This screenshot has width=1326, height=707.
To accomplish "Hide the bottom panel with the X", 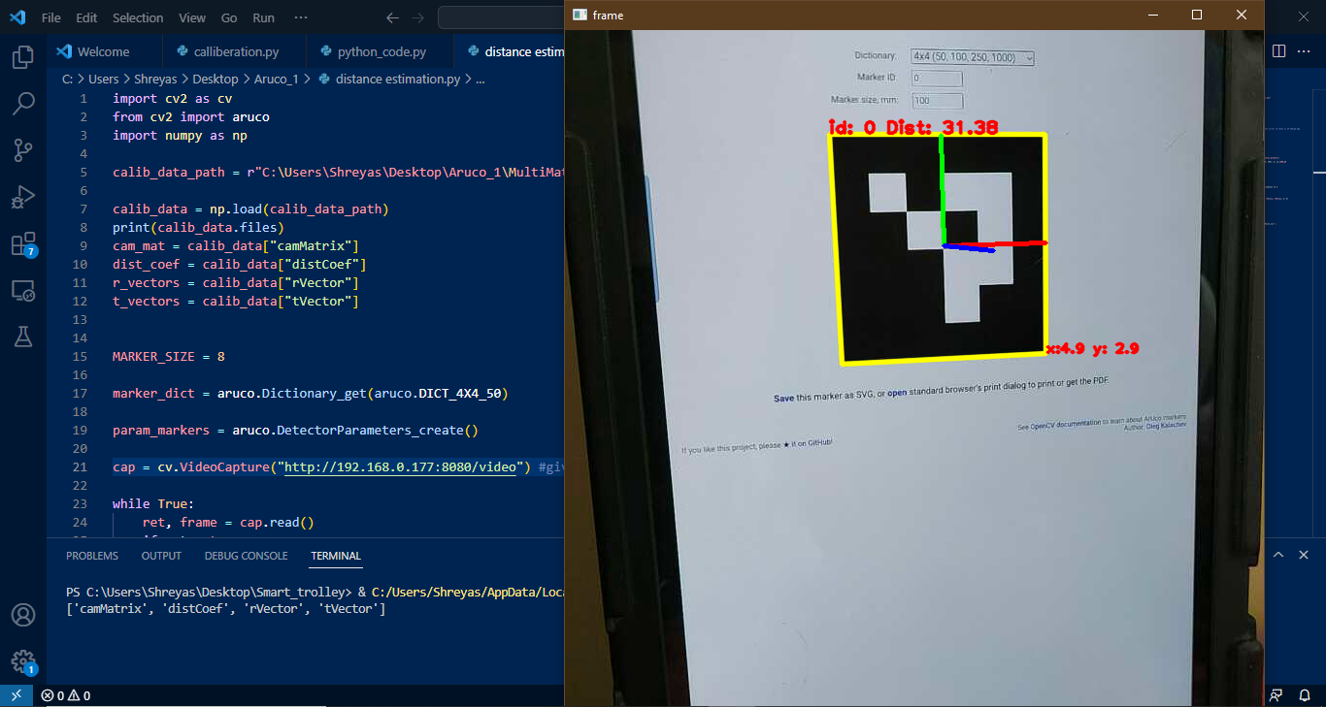I will click(1303, 554).
